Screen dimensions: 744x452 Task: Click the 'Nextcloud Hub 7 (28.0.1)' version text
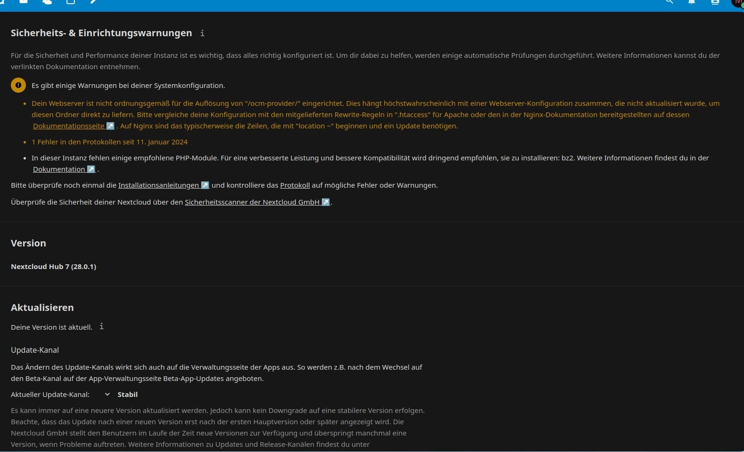click(x=54, y=267)
